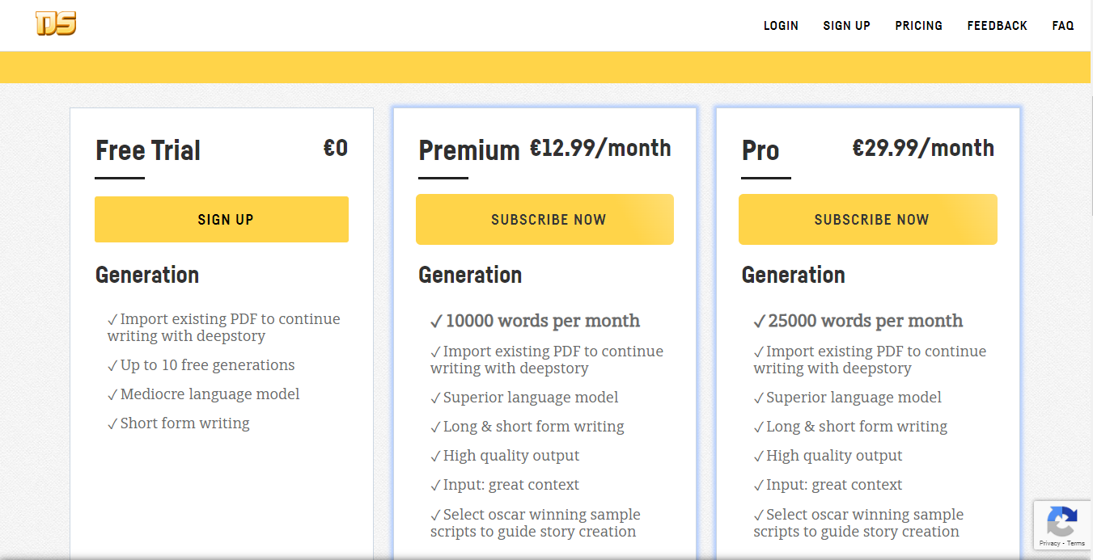Click the €12.99/month price label

(x=600, y=148)
